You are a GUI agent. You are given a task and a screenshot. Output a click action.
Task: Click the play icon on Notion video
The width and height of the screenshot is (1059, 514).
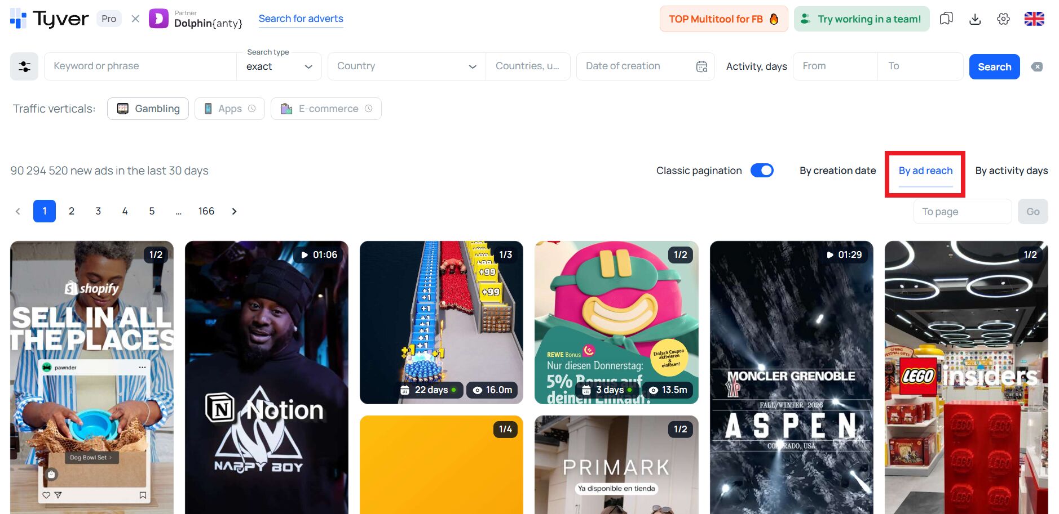coord(305,255)
